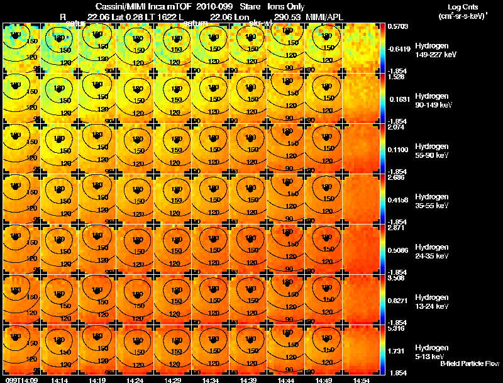
Task: Click colorbar maximum value '1.528'
Action: pyautogui.click(x=396, y=77)
